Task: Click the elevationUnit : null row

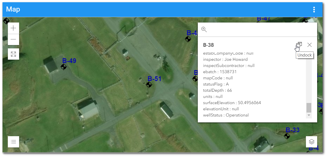Action: point(221,109)
